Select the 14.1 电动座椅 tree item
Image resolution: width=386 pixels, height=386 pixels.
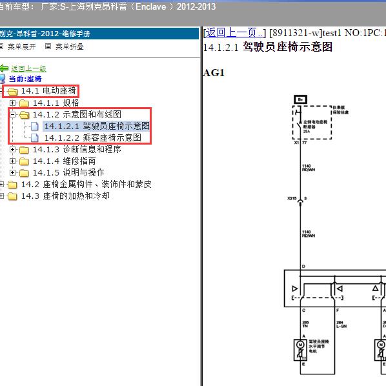pos(48,91)
